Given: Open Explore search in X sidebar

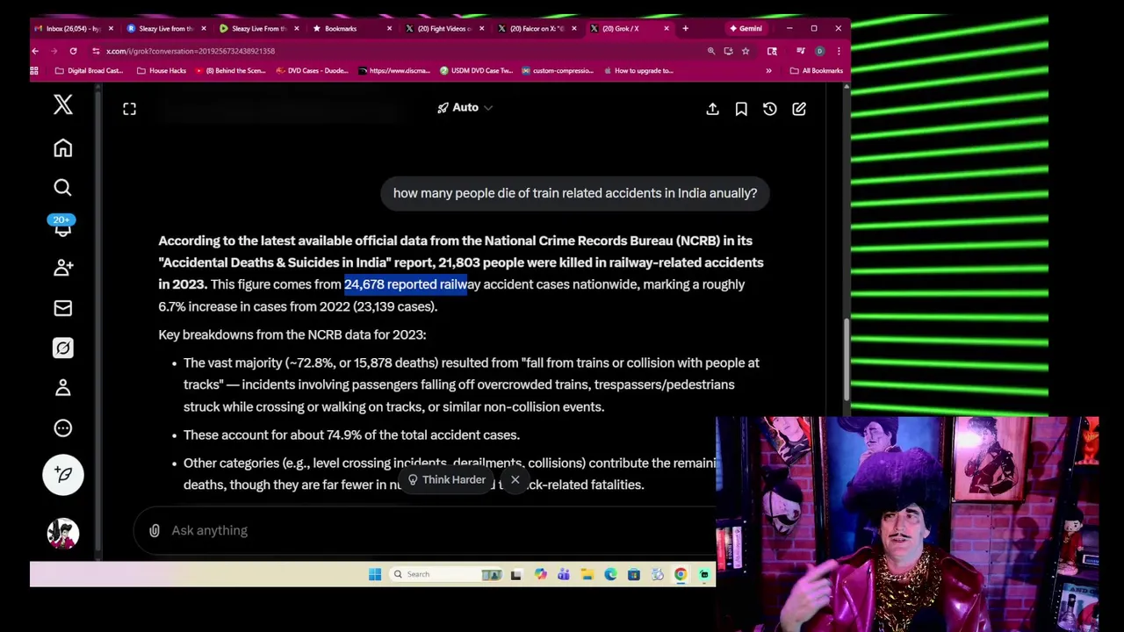Looking at the screenshot, I should (62, 187).
